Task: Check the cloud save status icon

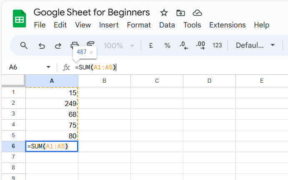Action: click(197, 13)
